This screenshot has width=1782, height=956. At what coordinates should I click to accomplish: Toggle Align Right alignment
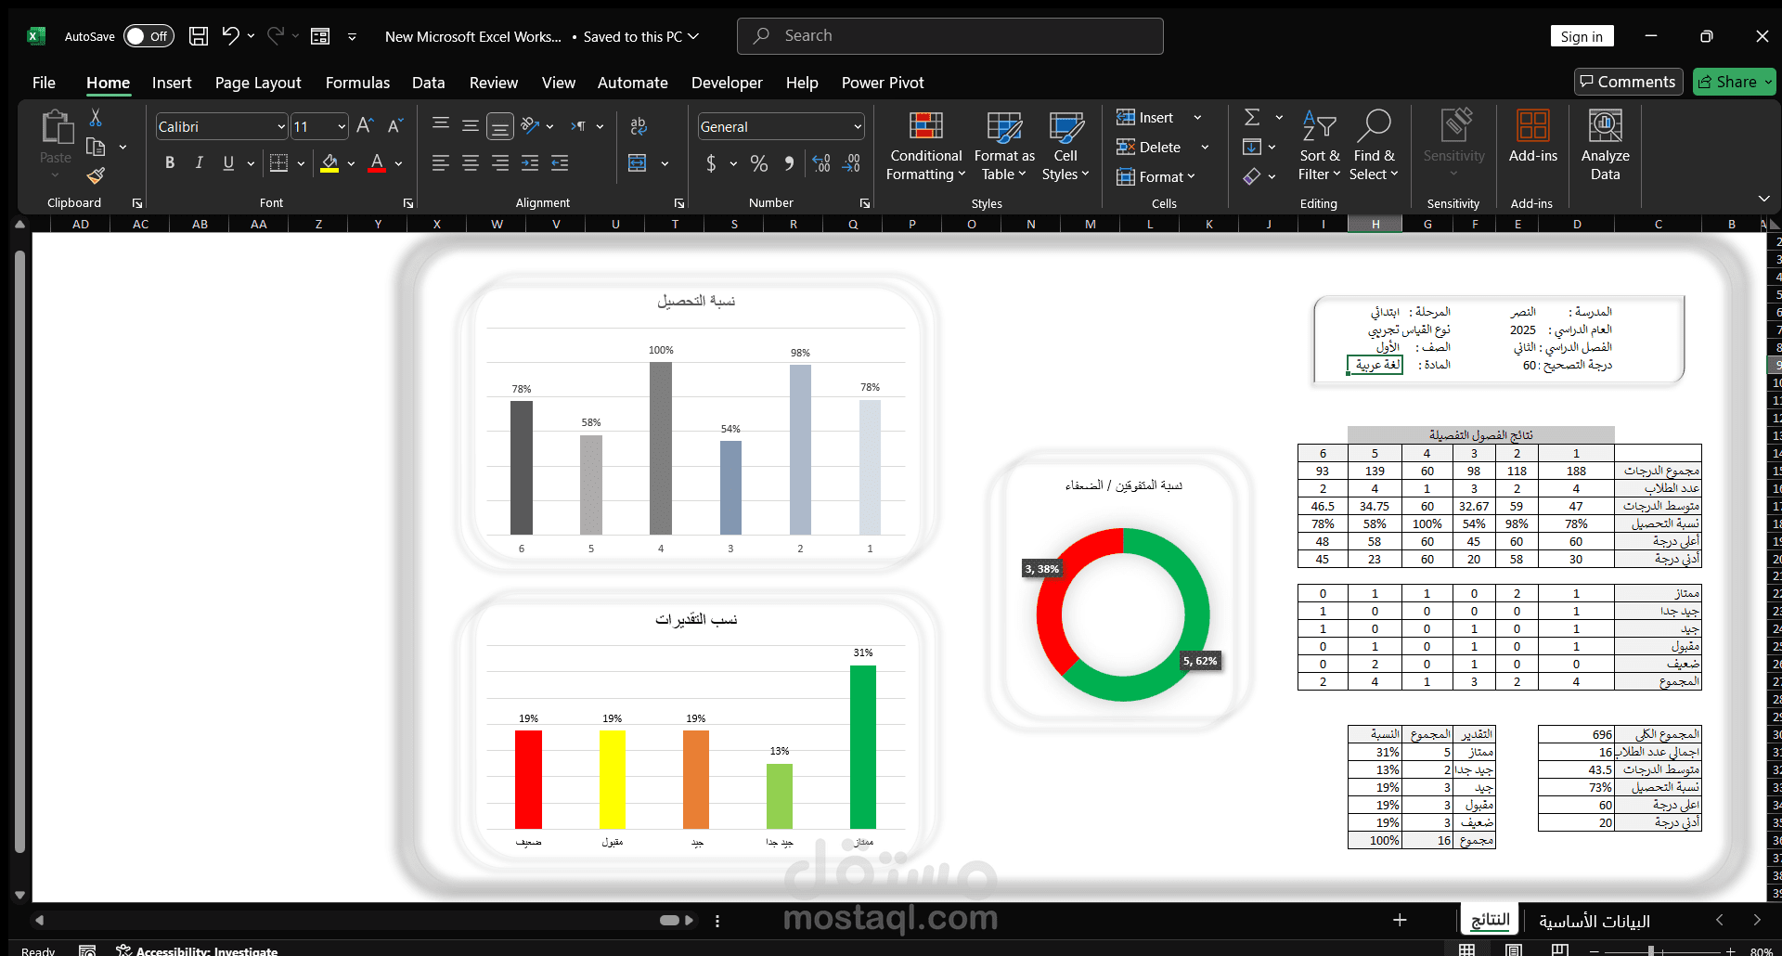tap(500, 163)
